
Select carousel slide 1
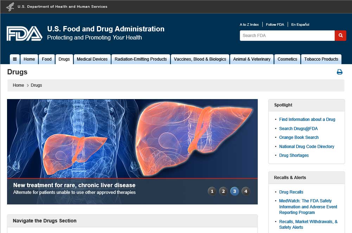[x=212, y=191]
